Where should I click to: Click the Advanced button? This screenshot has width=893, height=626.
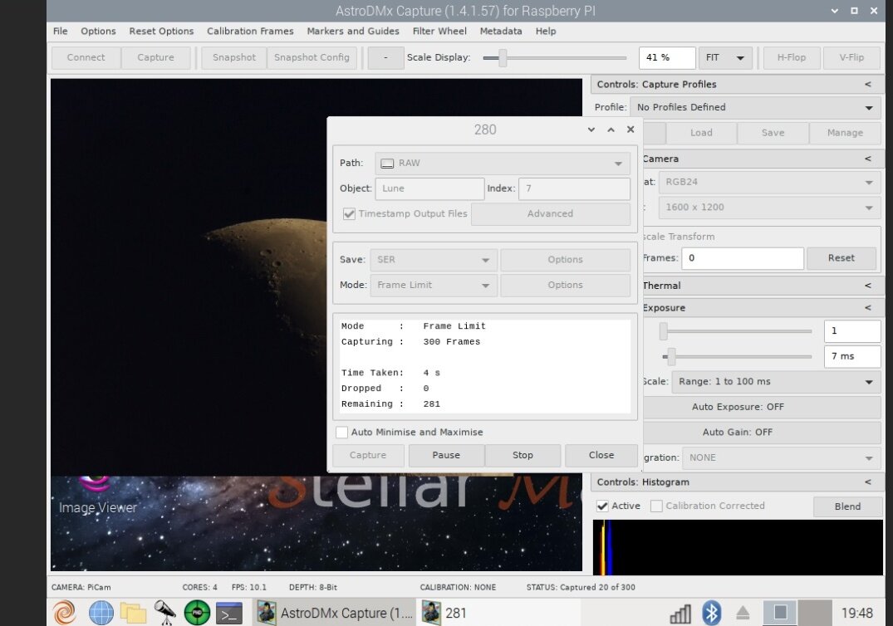click(x=550, y=214)
